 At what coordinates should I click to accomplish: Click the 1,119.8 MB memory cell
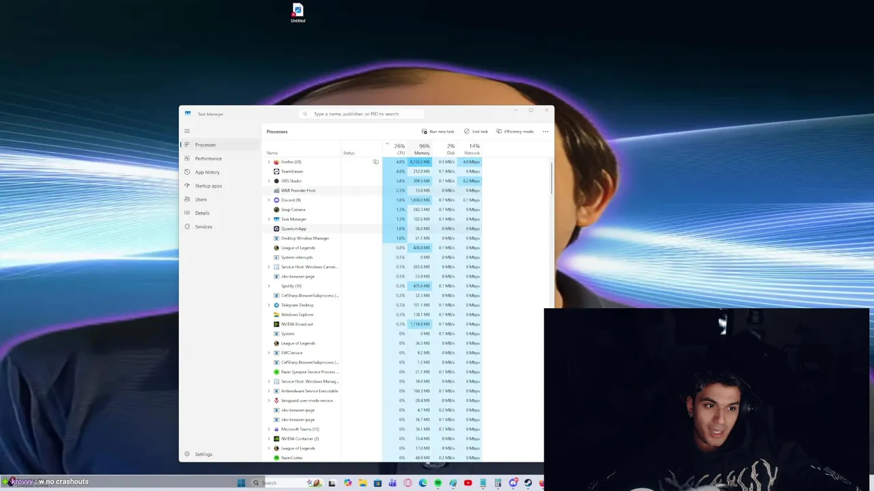click(419, 324)
